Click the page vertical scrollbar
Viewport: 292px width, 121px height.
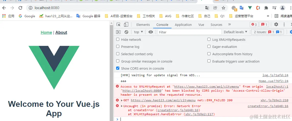click(x=112, y=71)
